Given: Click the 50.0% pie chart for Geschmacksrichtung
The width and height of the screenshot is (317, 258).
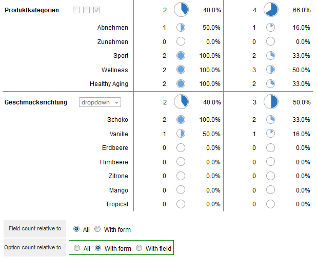Looking at the screenshot, I should tap(271, 102).
